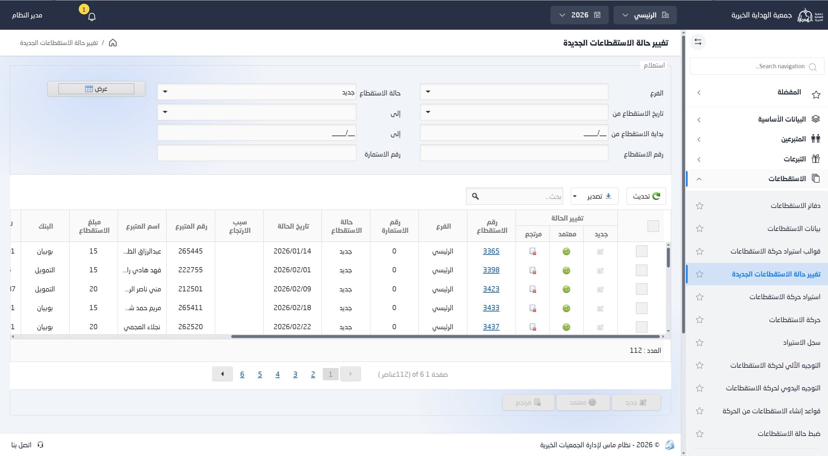Tick the checkbox for row 3437

[x=641, y=327]
